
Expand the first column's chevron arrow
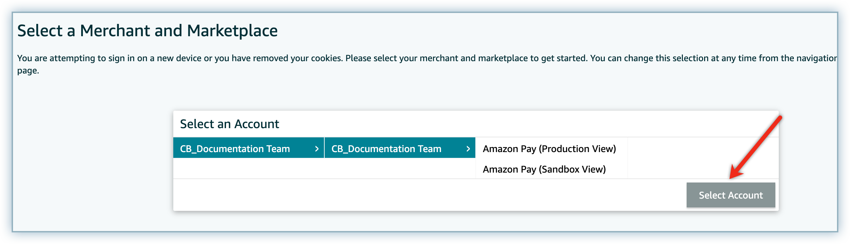[317, 149]
